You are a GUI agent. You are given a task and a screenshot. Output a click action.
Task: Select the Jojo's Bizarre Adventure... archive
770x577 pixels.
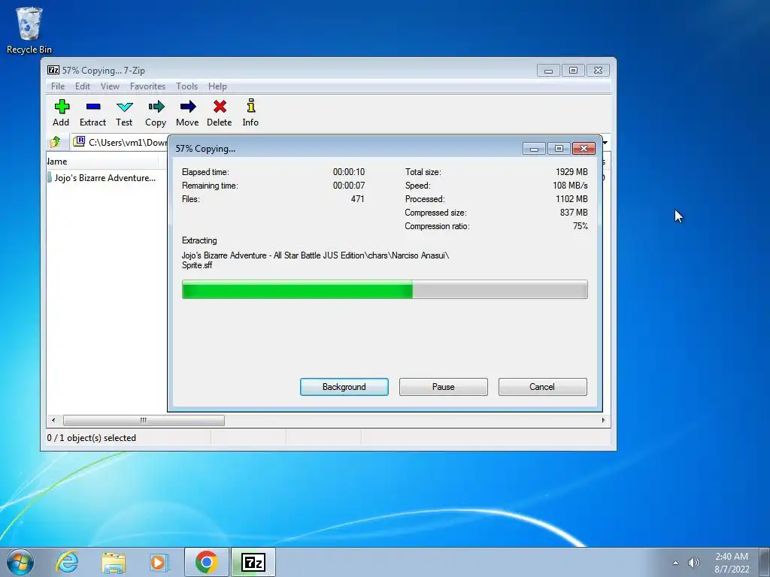coord(102,177)
